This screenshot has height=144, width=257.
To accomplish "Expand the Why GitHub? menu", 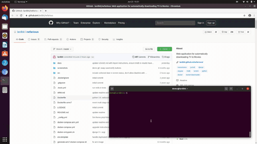I will [63, 23].
